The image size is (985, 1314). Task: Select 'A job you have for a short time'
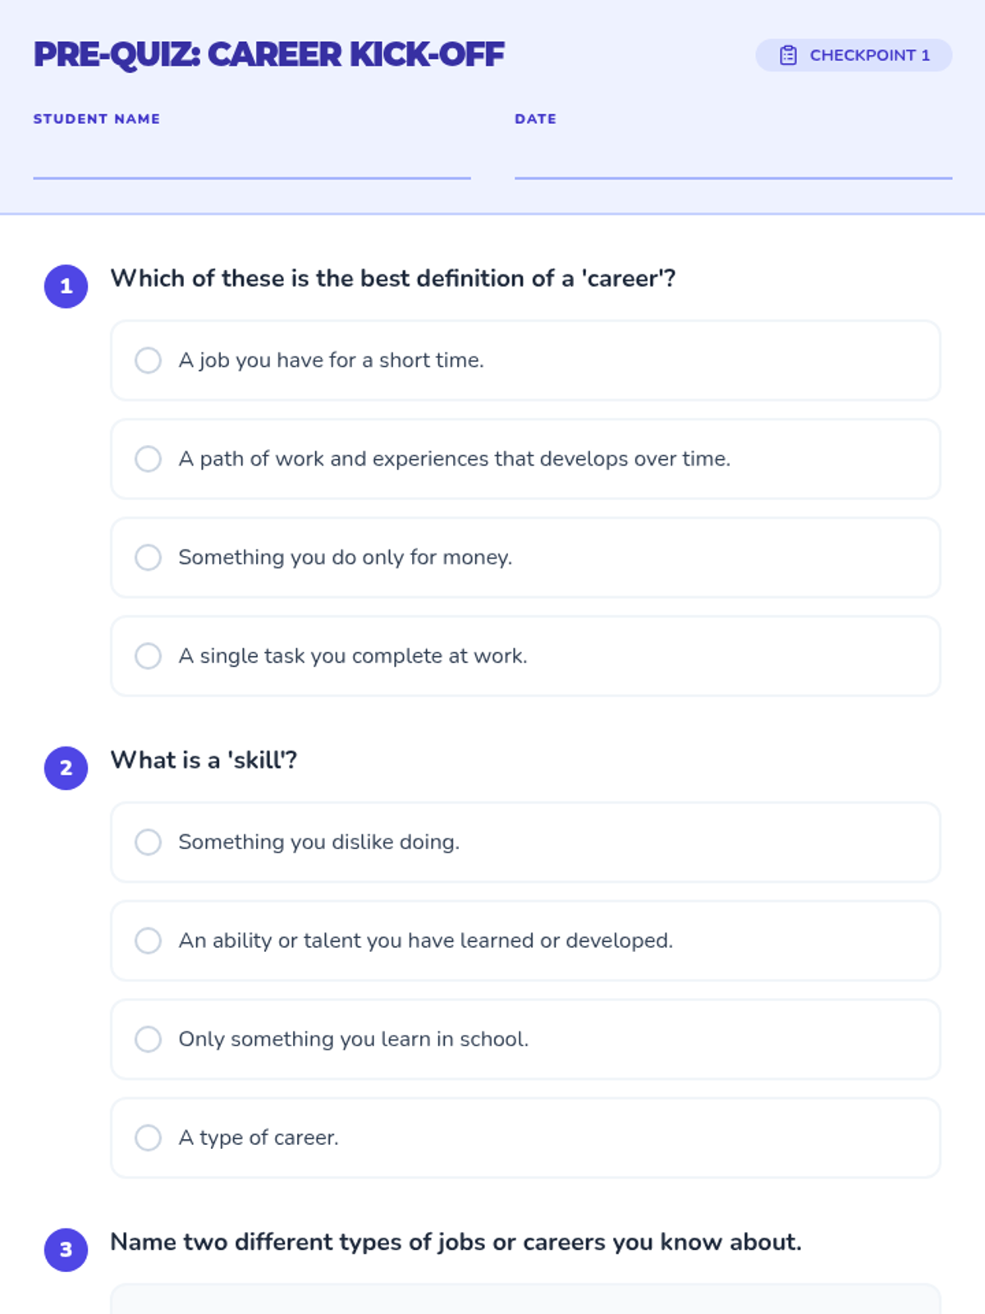[x=525, y=361]
